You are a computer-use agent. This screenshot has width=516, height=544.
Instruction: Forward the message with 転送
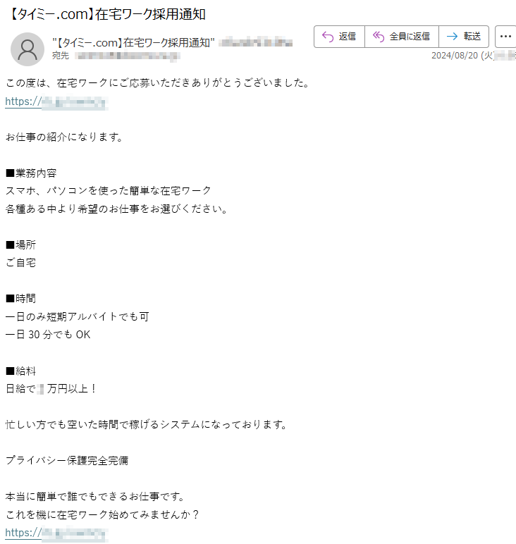coord(464,37)
